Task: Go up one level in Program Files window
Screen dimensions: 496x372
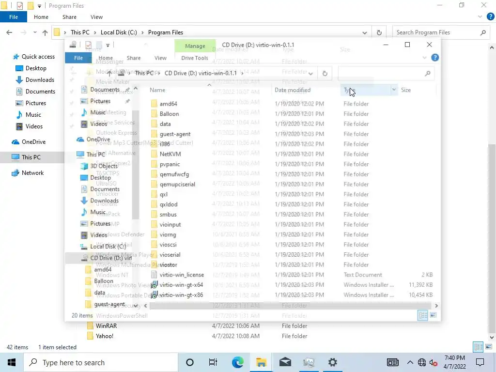Action: (x=45, y=32)
